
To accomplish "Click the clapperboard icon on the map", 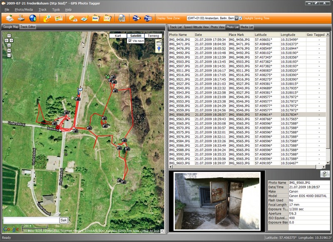I will pos(159,42).
